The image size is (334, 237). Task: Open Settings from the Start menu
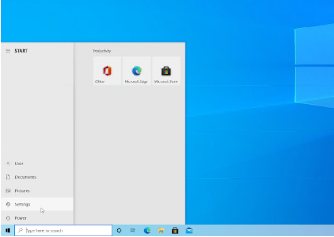pos(22,204)
